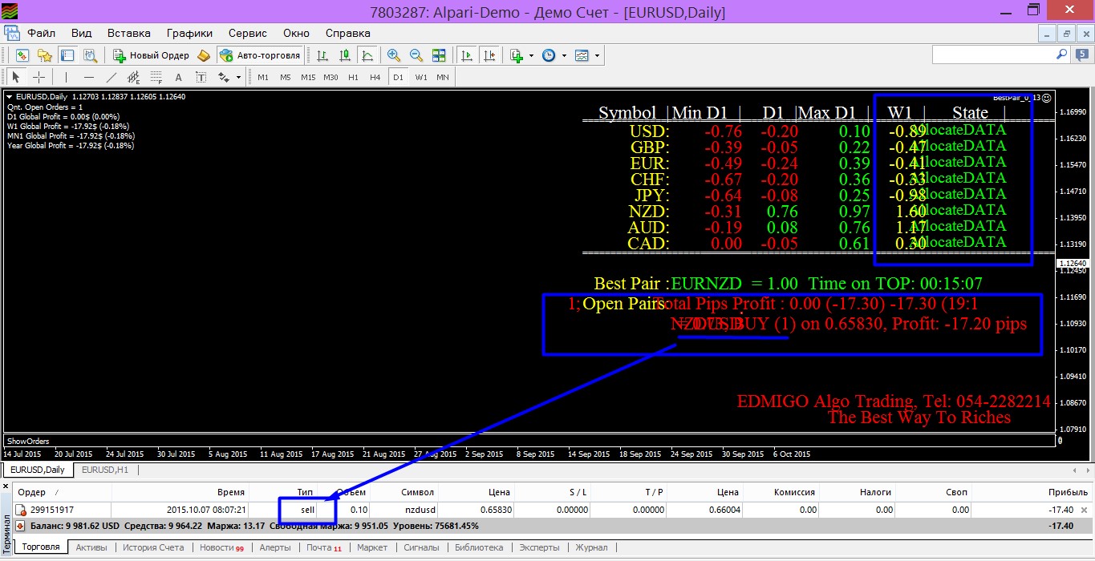Open the История Счета terminal tab
The image size is (1095, 561).
point(154,547)
